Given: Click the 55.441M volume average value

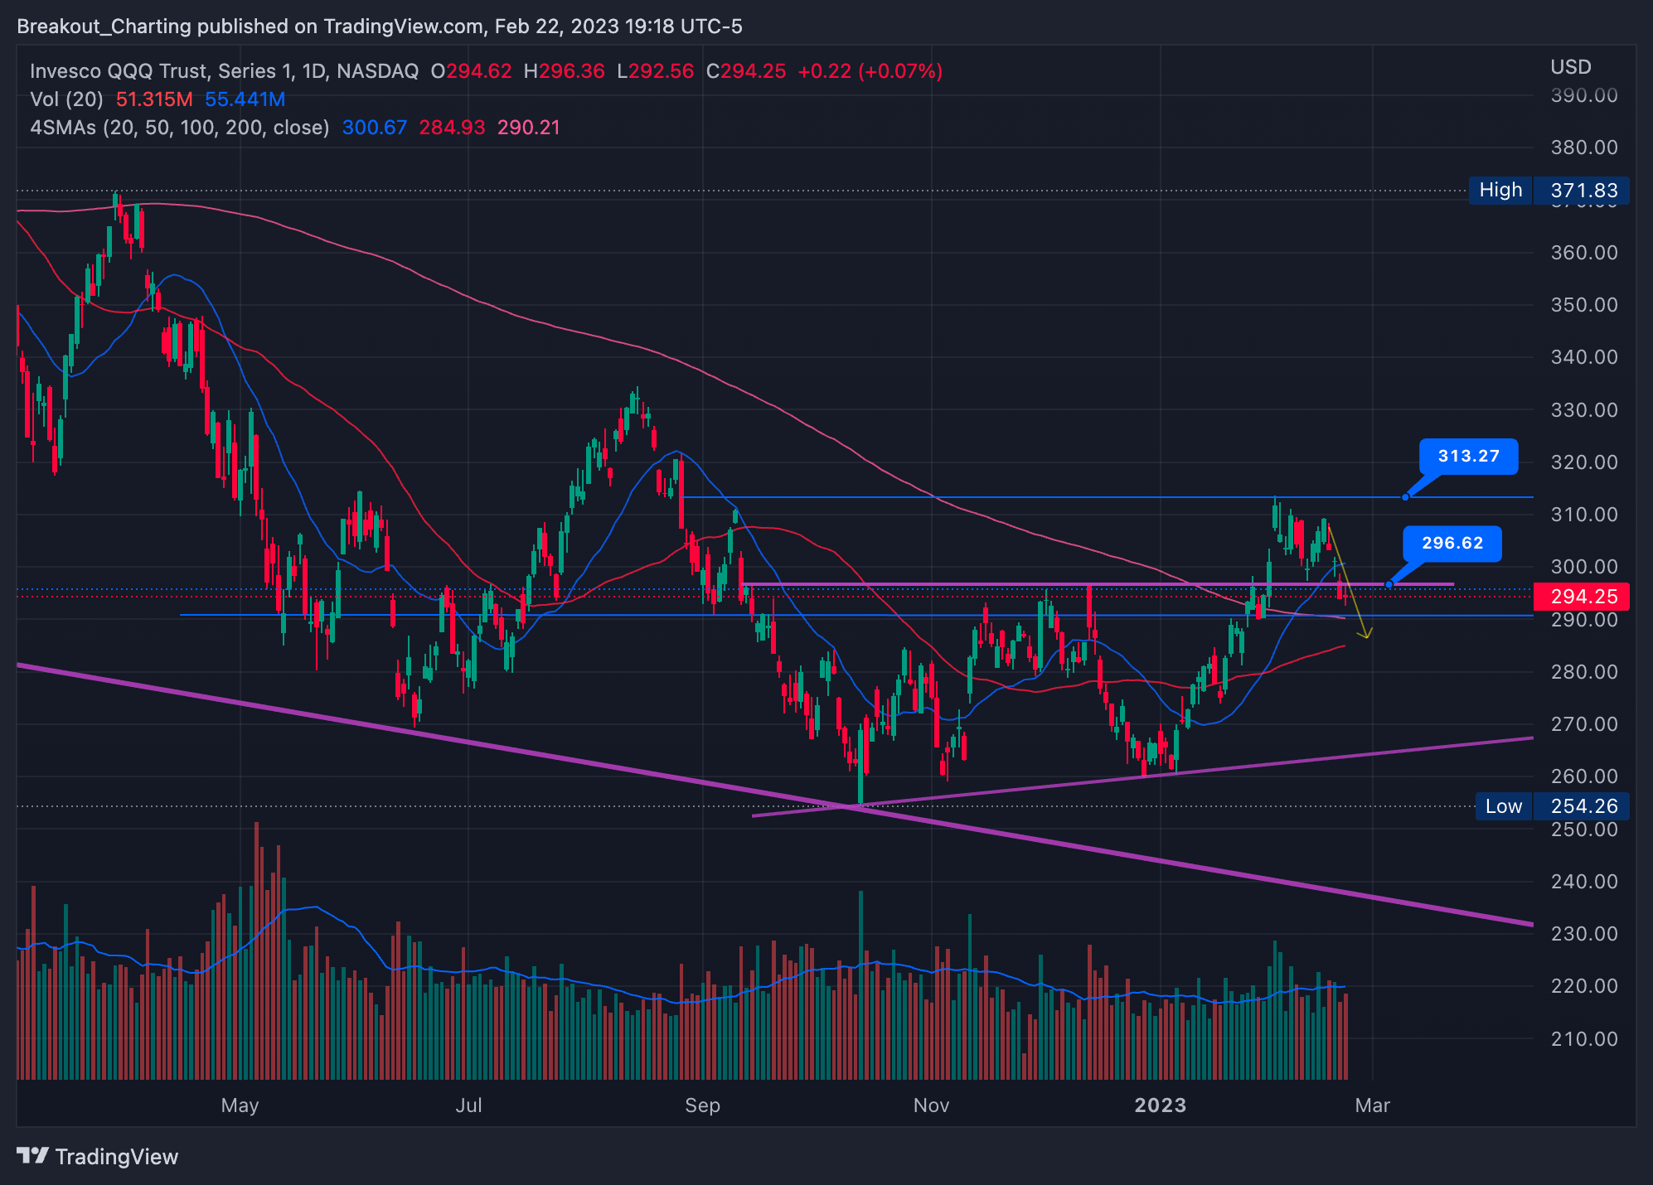Looking at the screenshot, I should click(245, 99).
